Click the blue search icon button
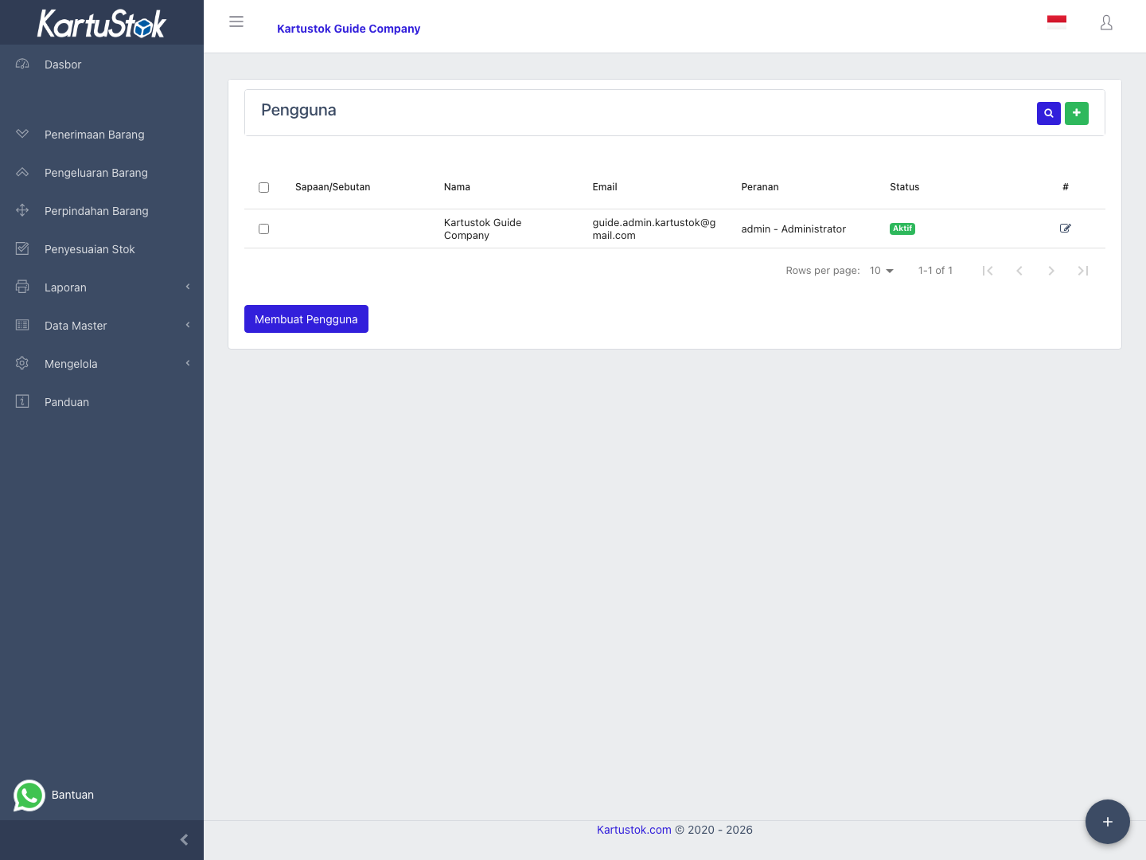 click(1049, 113)
